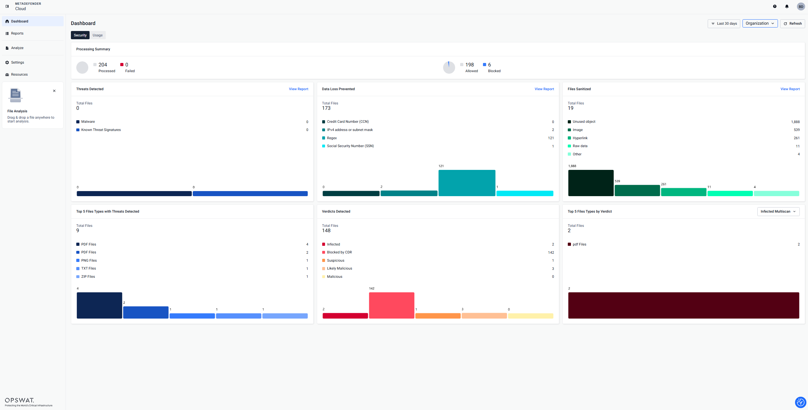Open the BD user avatar menu
Screen dimensions: 808x410
pyautogui.click(x=801, y=6)
